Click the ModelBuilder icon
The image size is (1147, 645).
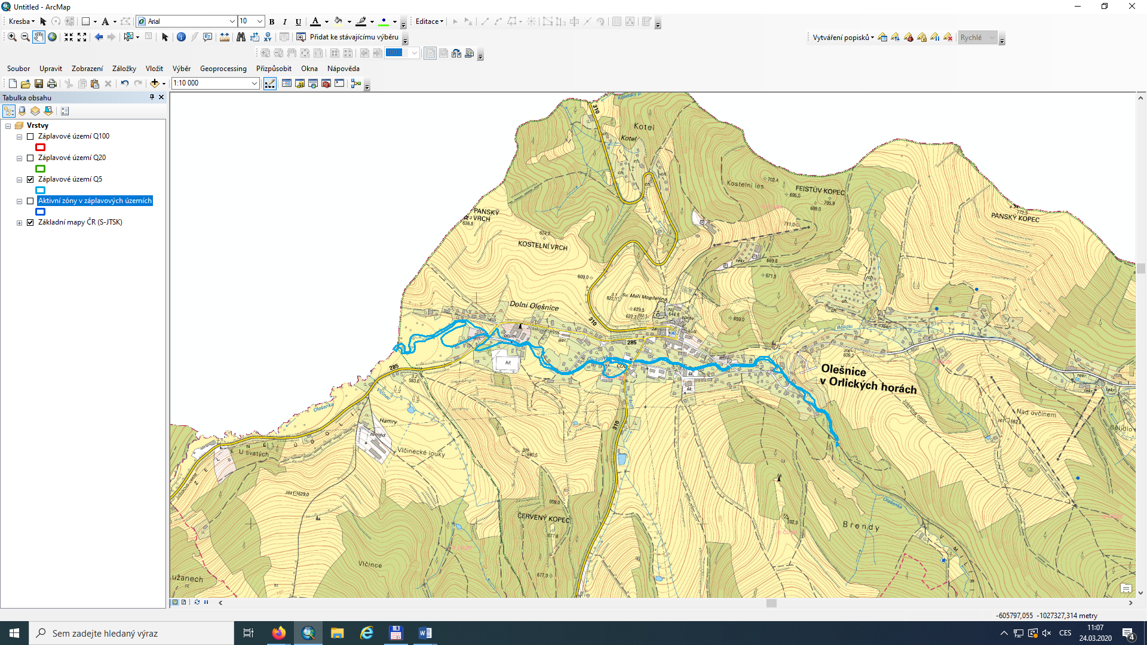click(x=356, y=84)
